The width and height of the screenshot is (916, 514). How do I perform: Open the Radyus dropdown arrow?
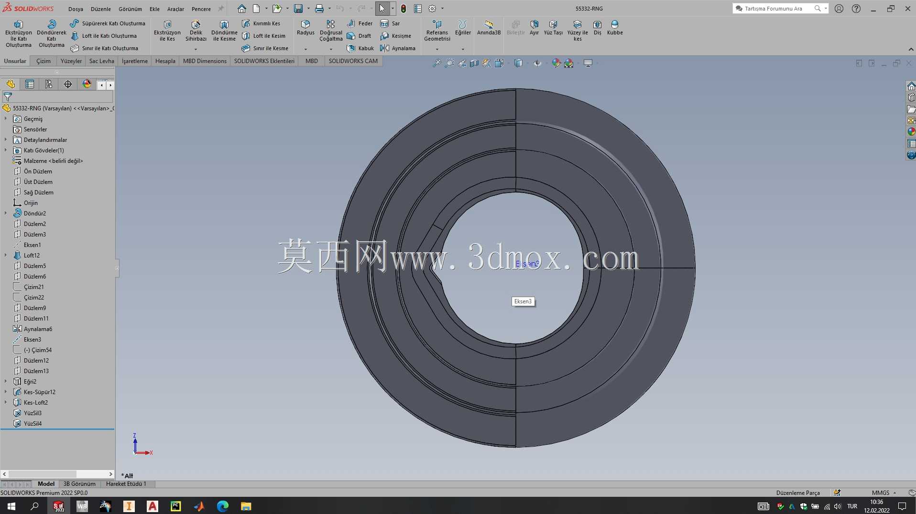pyautogui.click(x=305, y=49)
